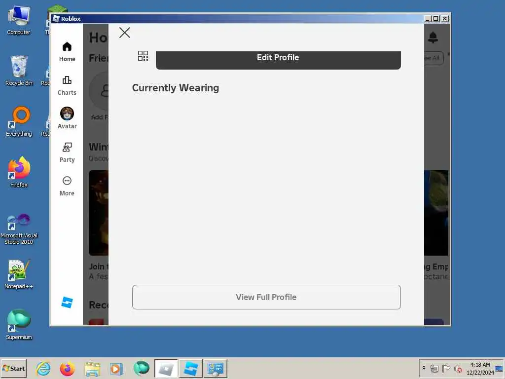Go to Home in Roblox sidebar

(x=67, y=51)
